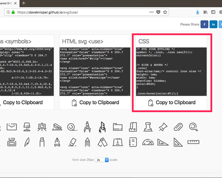
Task: Pick the ruler icon
Action: pyautogui.click(x=193, y=142)
